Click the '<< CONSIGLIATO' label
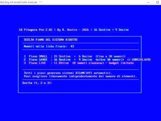The height and width of the screenshot is (121, 161). (x=139, y=60)
